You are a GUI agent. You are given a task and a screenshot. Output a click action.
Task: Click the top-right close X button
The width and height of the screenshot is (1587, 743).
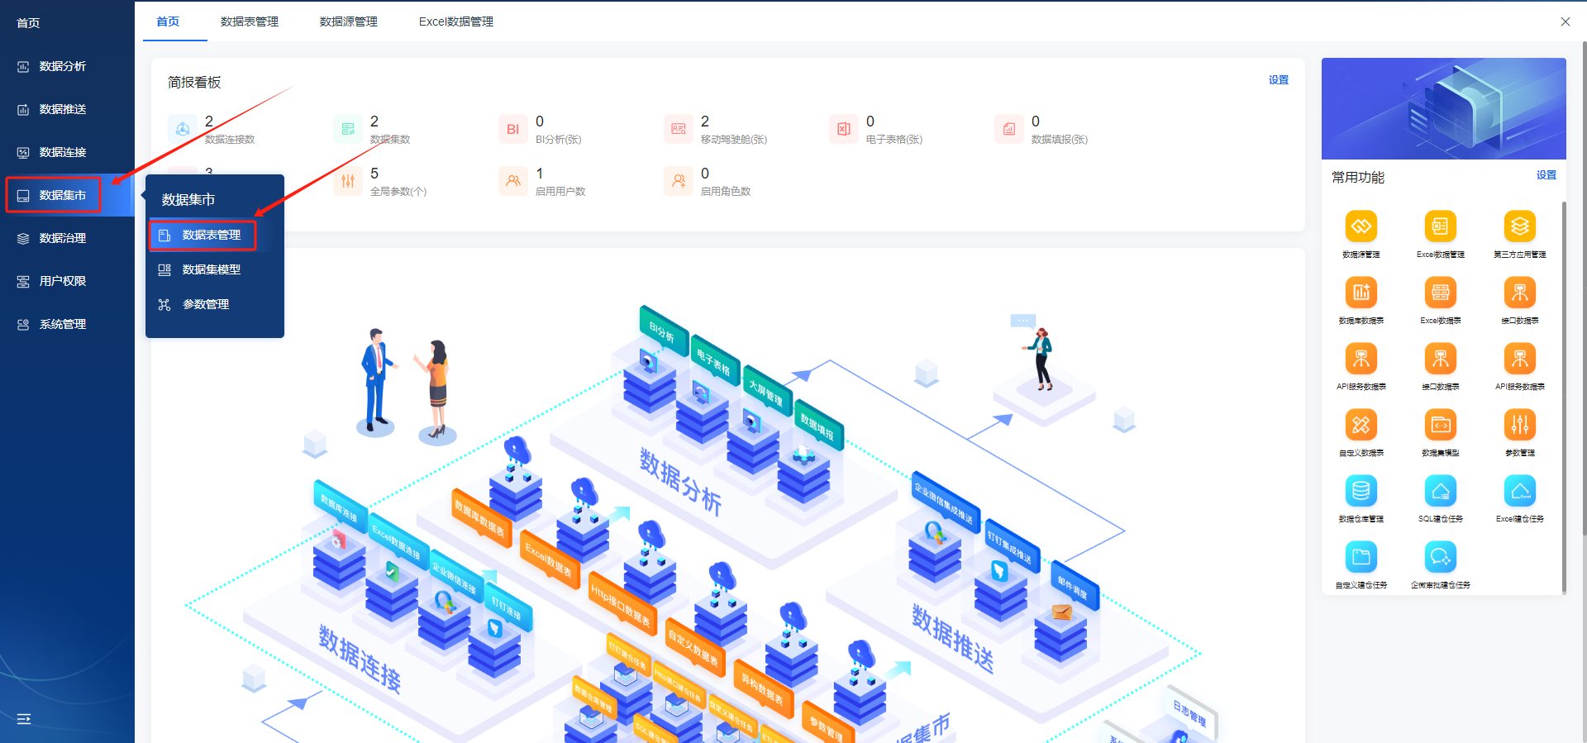[x=1566, y=21]
